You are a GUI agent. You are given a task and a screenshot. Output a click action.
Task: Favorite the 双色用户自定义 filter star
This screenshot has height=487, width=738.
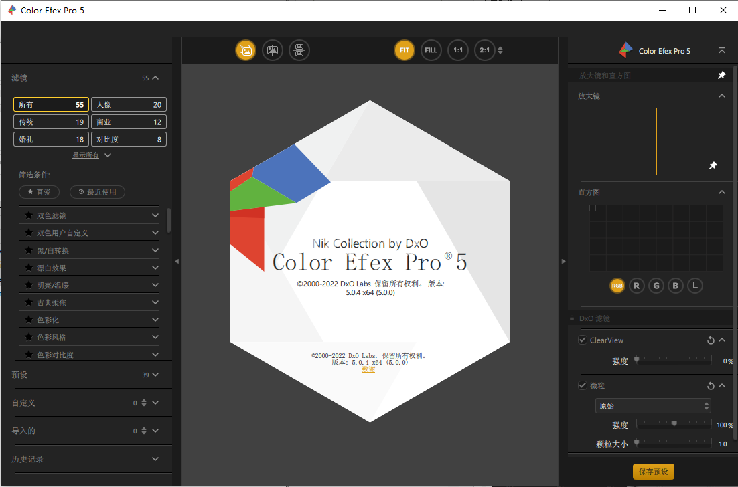pyautogui.click(x=29, y=233)
